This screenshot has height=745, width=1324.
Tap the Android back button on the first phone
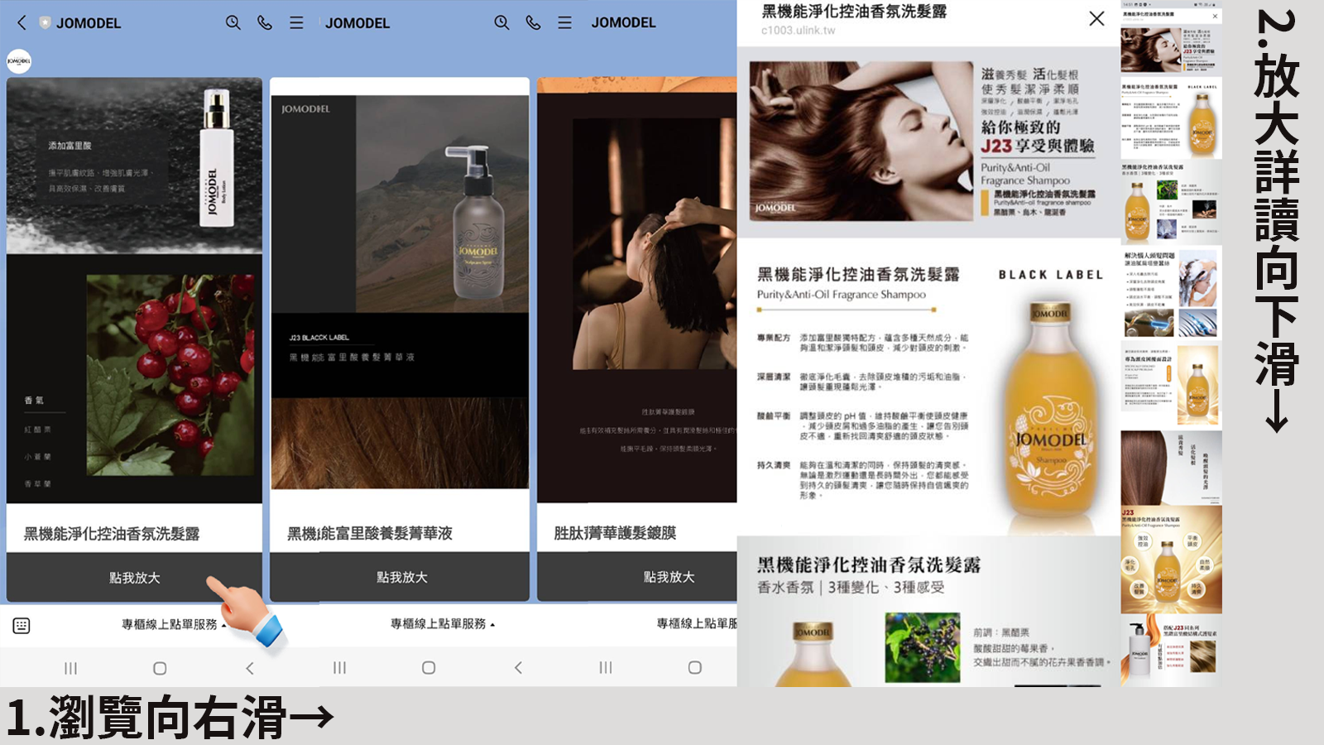(249, 668)
